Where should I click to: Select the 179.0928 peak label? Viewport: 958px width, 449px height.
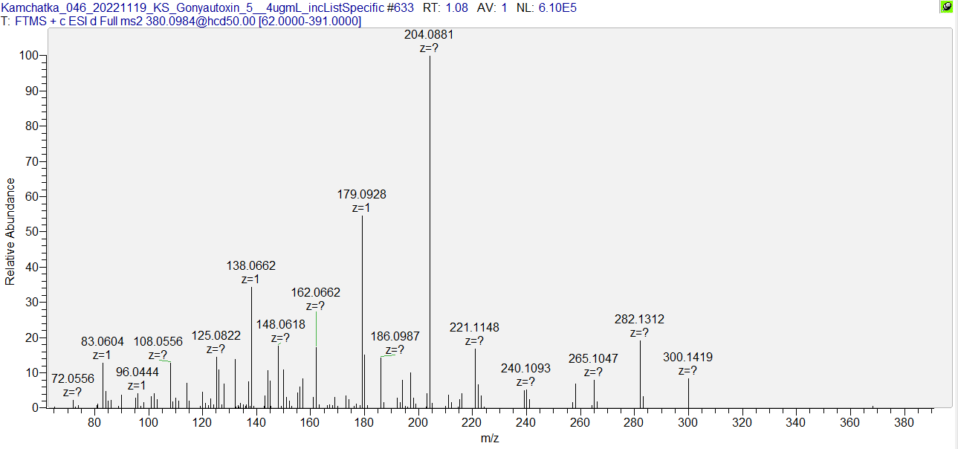pos(362,195)
